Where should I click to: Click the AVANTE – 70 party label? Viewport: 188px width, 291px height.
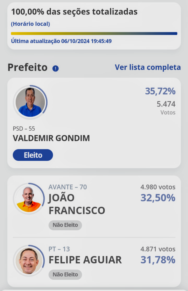point(68,187)
